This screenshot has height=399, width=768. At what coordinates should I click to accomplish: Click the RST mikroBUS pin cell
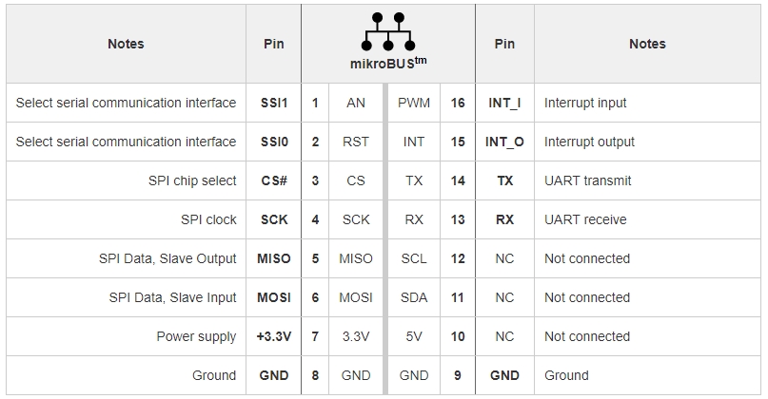[356, 142]
